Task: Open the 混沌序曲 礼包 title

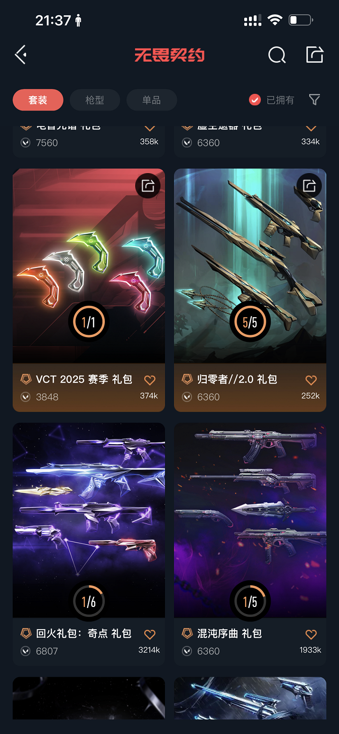Action: [229, 633]
